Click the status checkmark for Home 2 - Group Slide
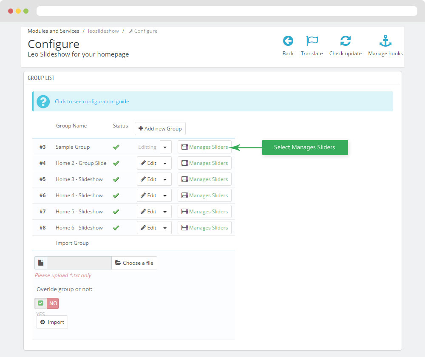The width and height of the screenshot is (425, 357). point(116,163)
